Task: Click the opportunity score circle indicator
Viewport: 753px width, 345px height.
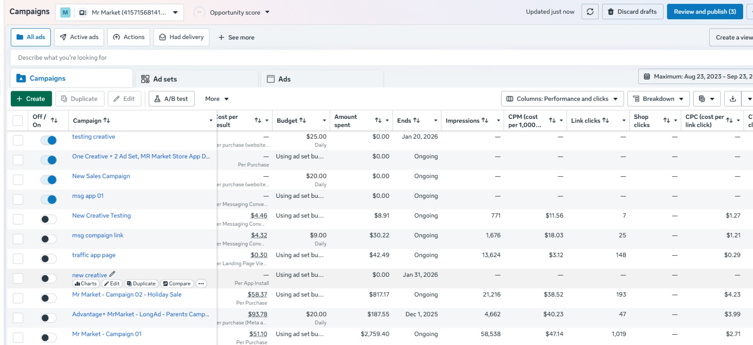Action: pyautogui.click(x=199, y=12)
